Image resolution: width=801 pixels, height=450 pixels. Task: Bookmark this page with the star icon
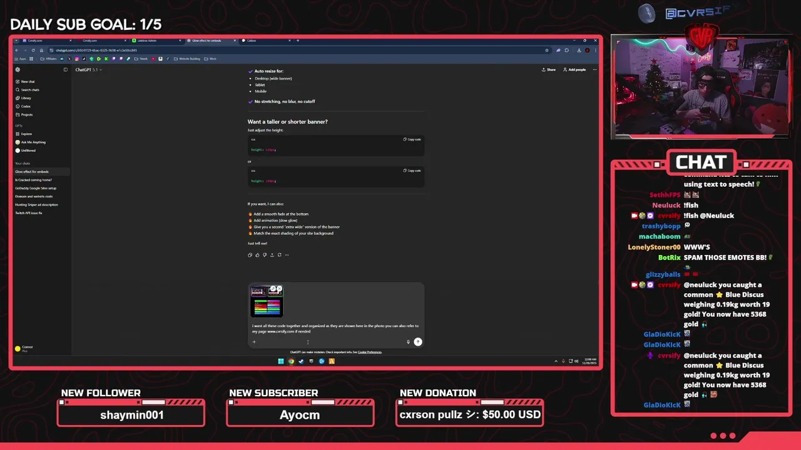pyautogui.click(x=547, y=50)
